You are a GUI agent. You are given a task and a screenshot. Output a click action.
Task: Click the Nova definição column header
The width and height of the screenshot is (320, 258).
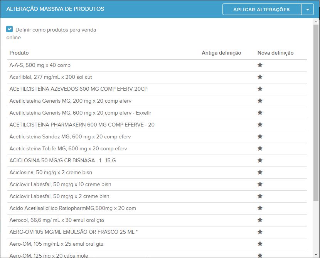[275, 53]
